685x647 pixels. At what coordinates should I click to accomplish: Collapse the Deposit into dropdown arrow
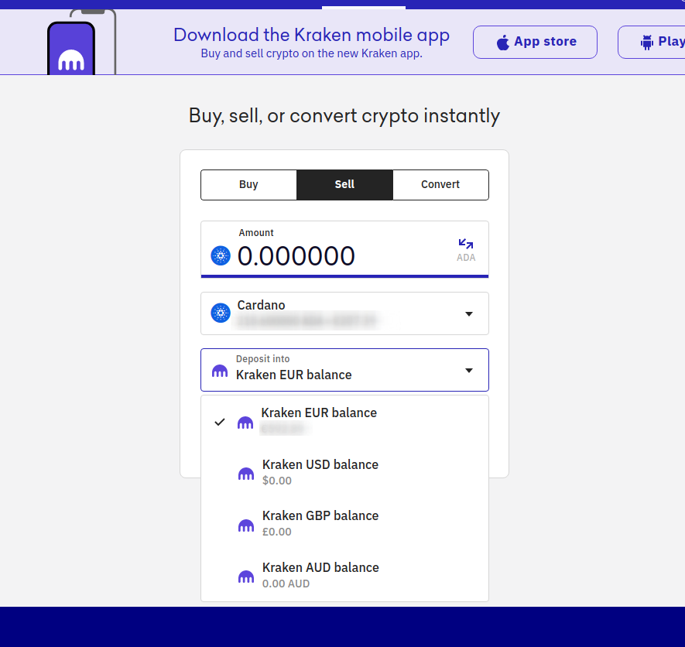468,371
